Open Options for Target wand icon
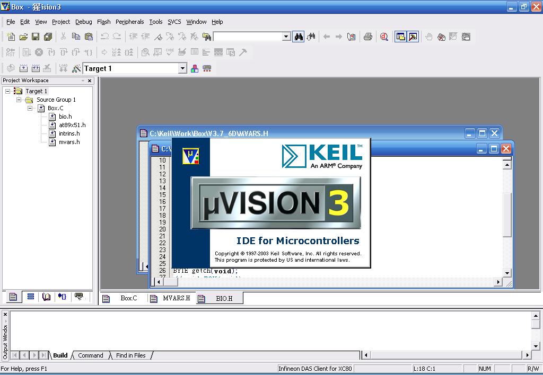Screen dimensions: 543x375 click(76, 68)
